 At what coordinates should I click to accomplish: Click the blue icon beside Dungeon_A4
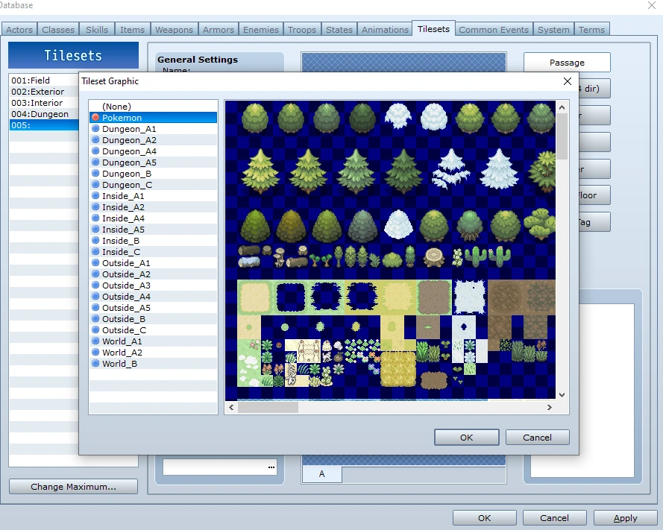tap(95, 151)
